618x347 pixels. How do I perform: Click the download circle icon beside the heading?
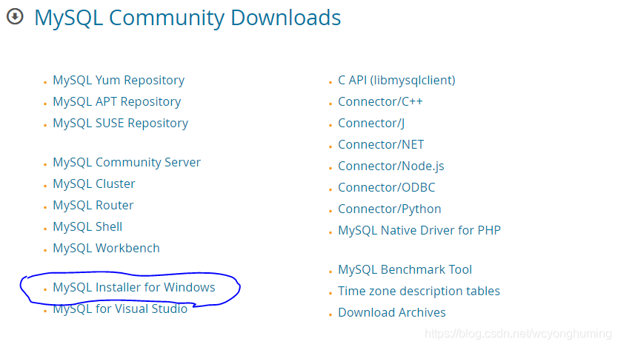[x=15, y=16]
